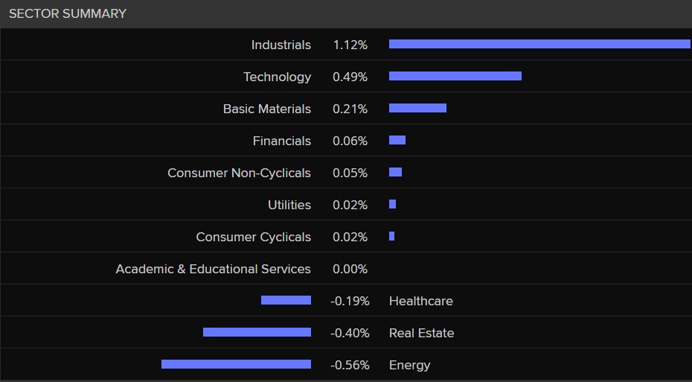Click the Healthcare negative bar

(286, 300)
